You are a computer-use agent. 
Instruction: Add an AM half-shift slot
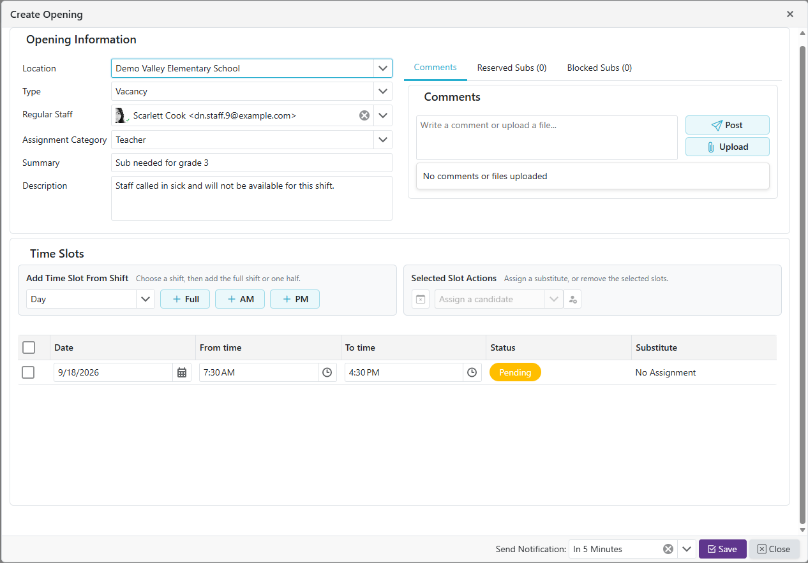pyautogui.click(x=240, y=299)
